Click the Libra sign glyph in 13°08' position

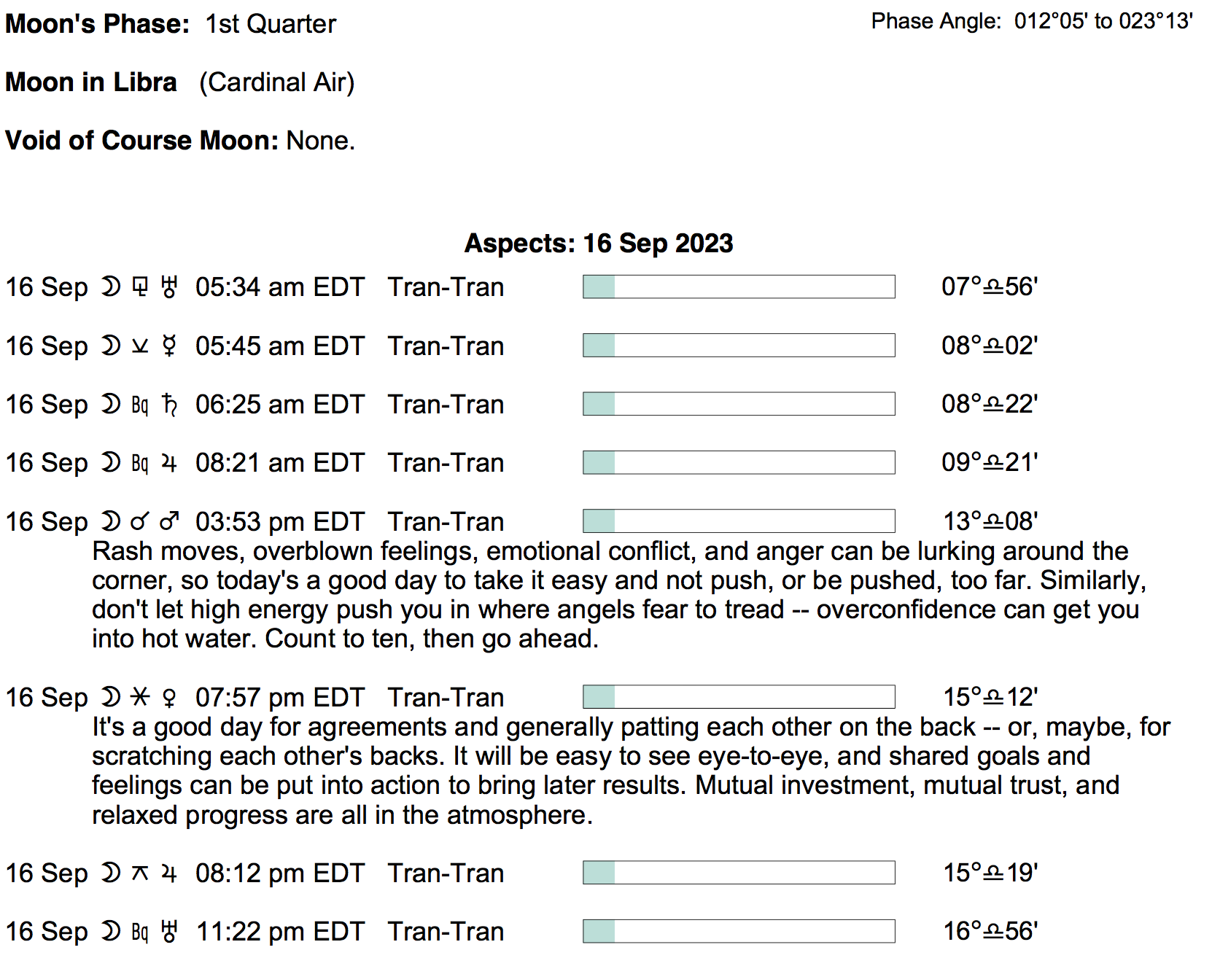click(993, 522)
